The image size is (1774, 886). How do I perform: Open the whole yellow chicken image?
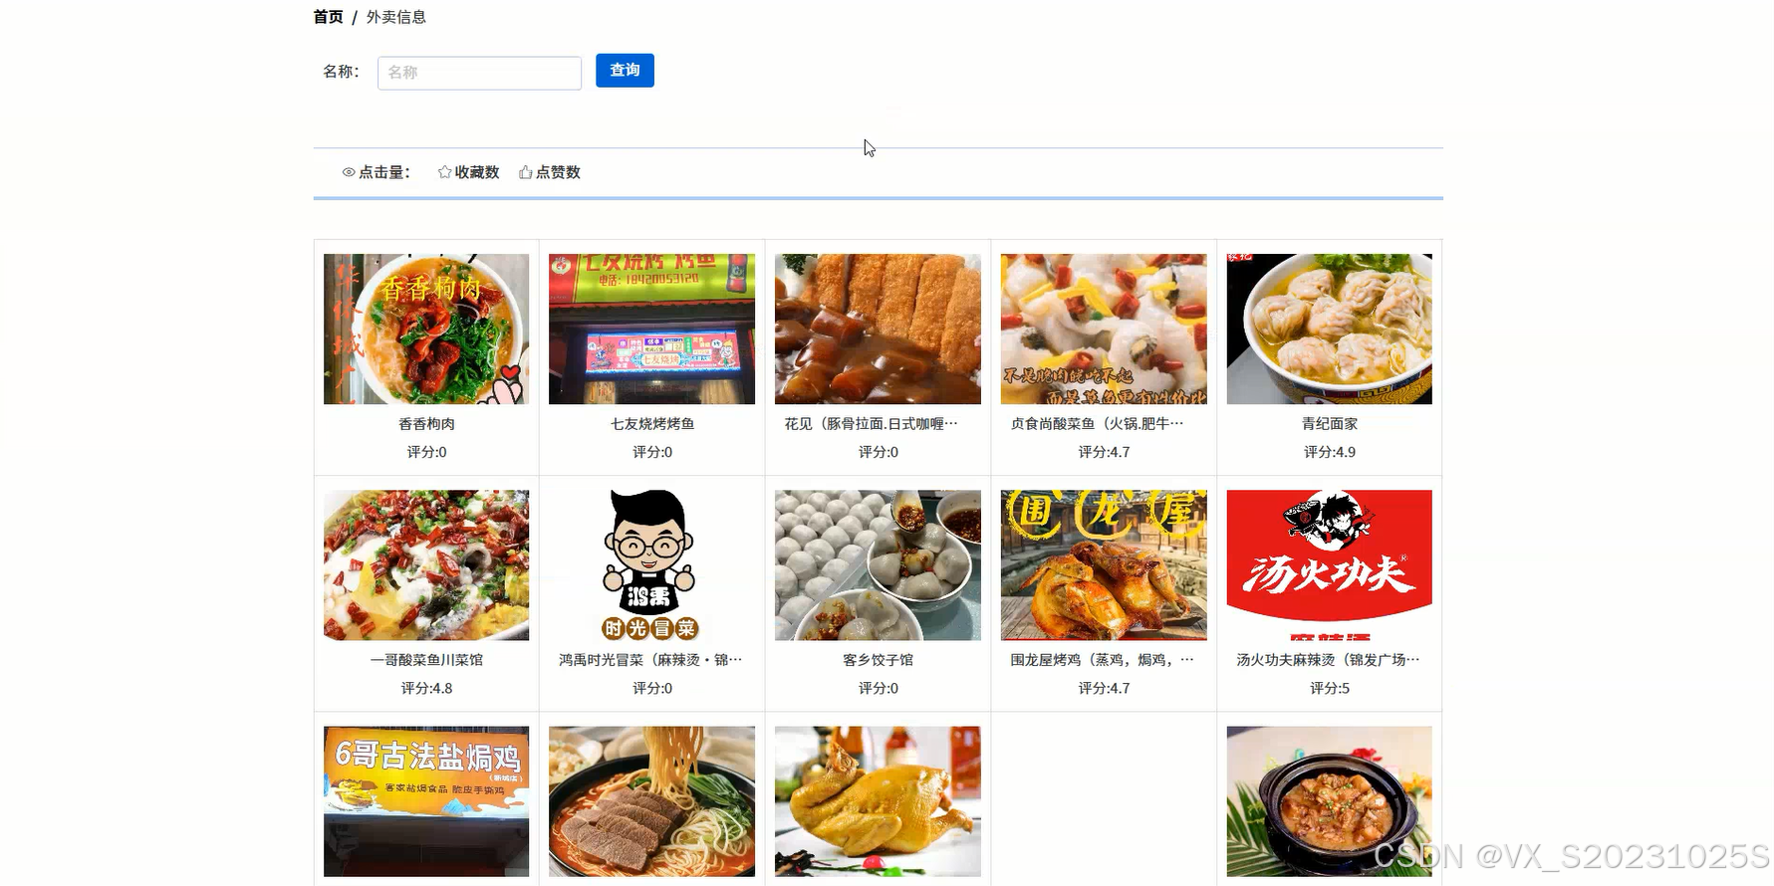point(878,801)
